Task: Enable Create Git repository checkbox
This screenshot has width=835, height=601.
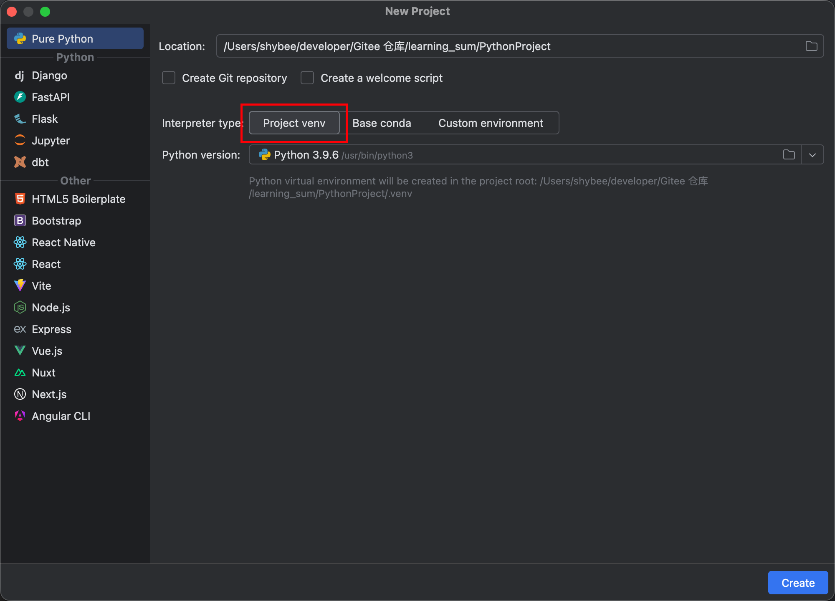Action: tap(169, 78)
